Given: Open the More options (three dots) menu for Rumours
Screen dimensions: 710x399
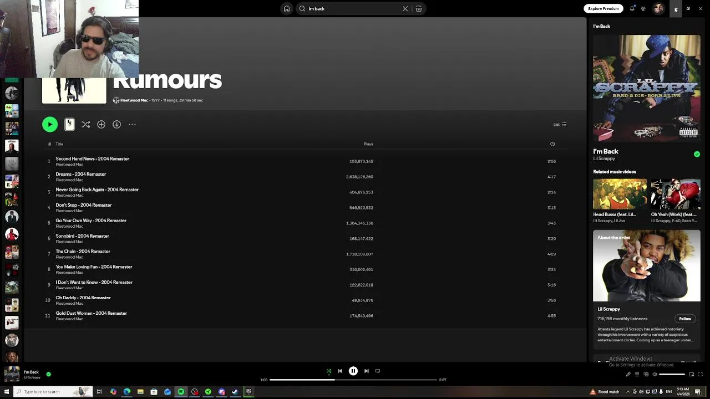Looking at the screenshot, I should point(132,125).
